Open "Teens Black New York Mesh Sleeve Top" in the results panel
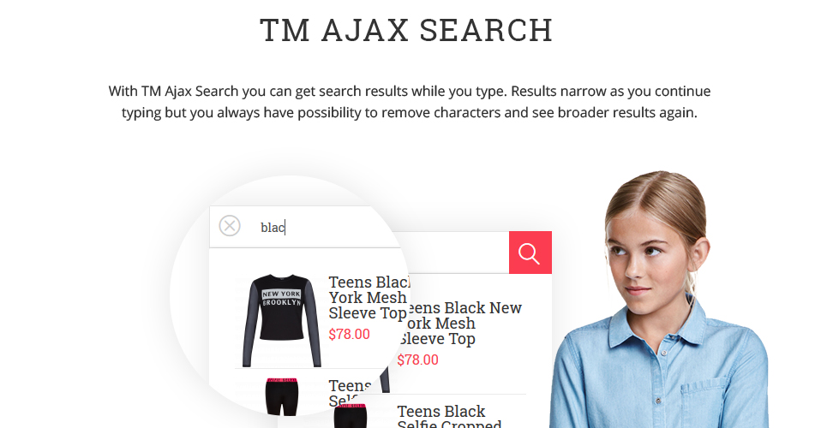 460,323
